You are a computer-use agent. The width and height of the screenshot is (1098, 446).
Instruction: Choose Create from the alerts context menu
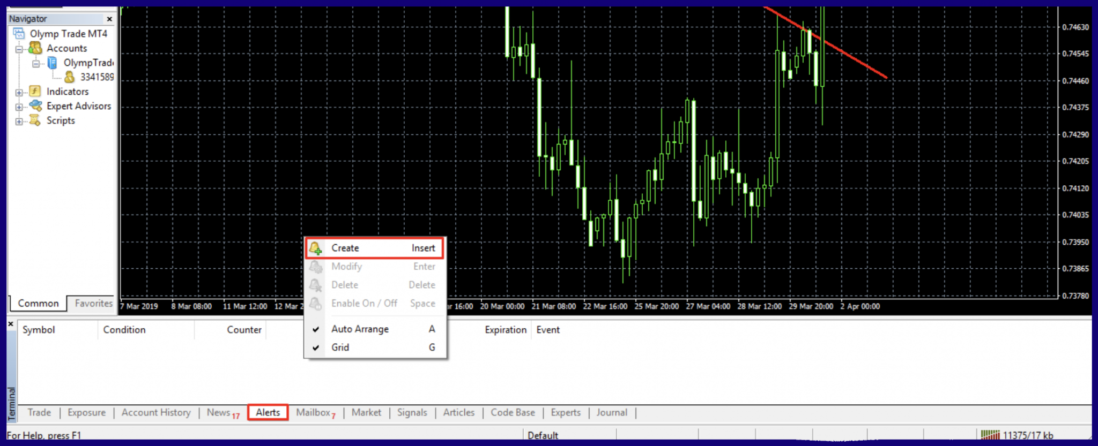pyautogui.click(x=375, y=248)
